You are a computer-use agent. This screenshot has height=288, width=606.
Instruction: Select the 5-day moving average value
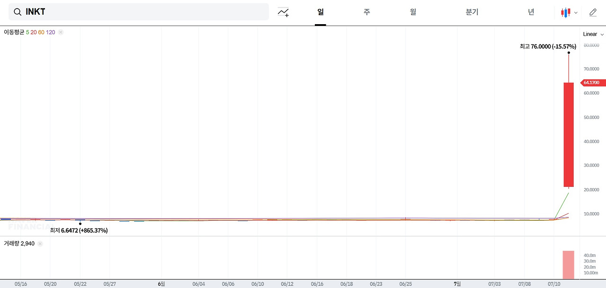coord(27,32)
